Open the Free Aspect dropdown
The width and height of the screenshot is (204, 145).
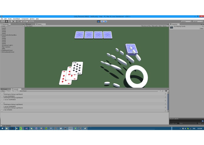click(34, 26)
